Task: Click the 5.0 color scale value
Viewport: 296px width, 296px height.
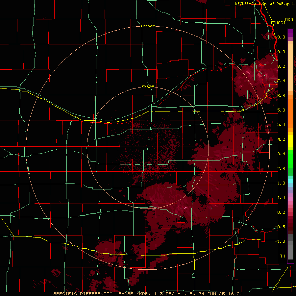Action: tap(281, 125)
